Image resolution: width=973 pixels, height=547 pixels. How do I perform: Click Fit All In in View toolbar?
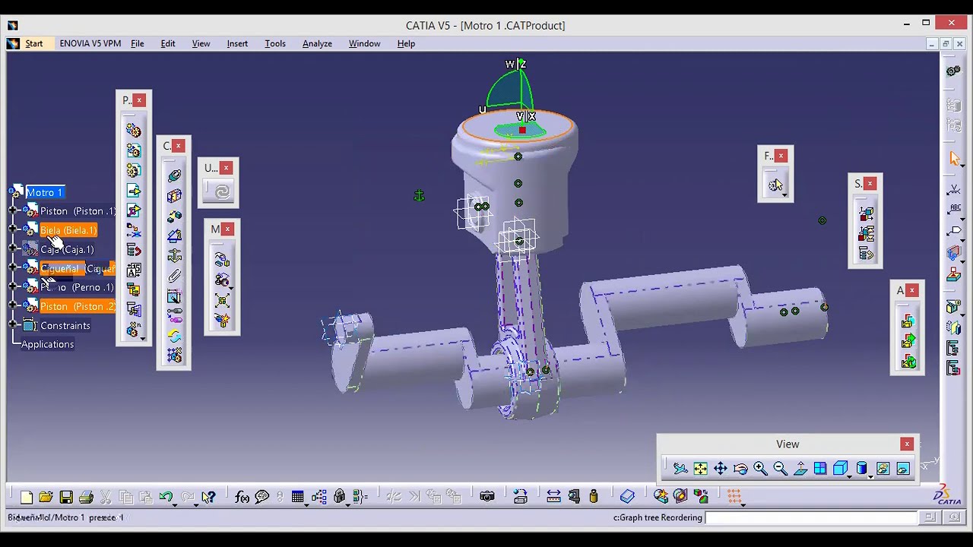click(x=700, y=469)
